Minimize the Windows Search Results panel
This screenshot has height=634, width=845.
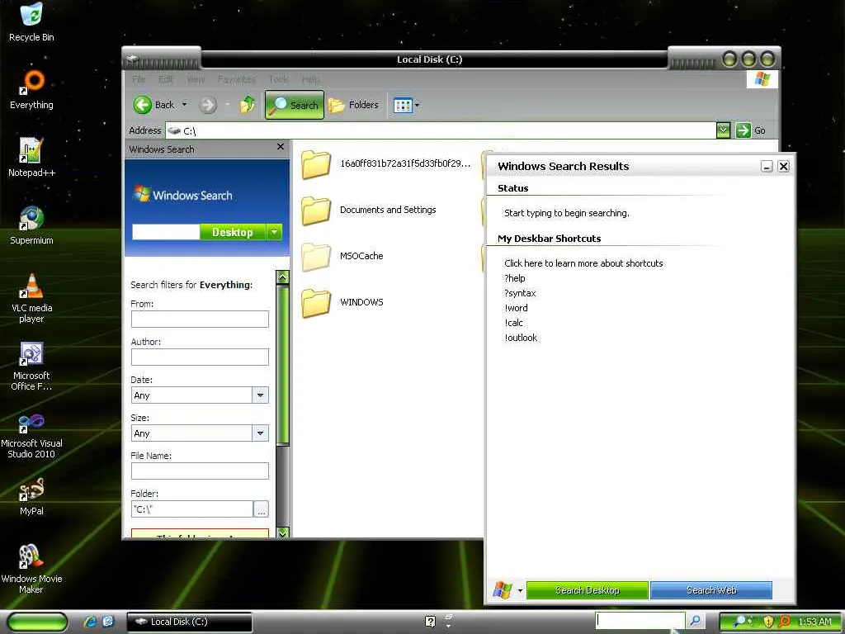[767, 167]
